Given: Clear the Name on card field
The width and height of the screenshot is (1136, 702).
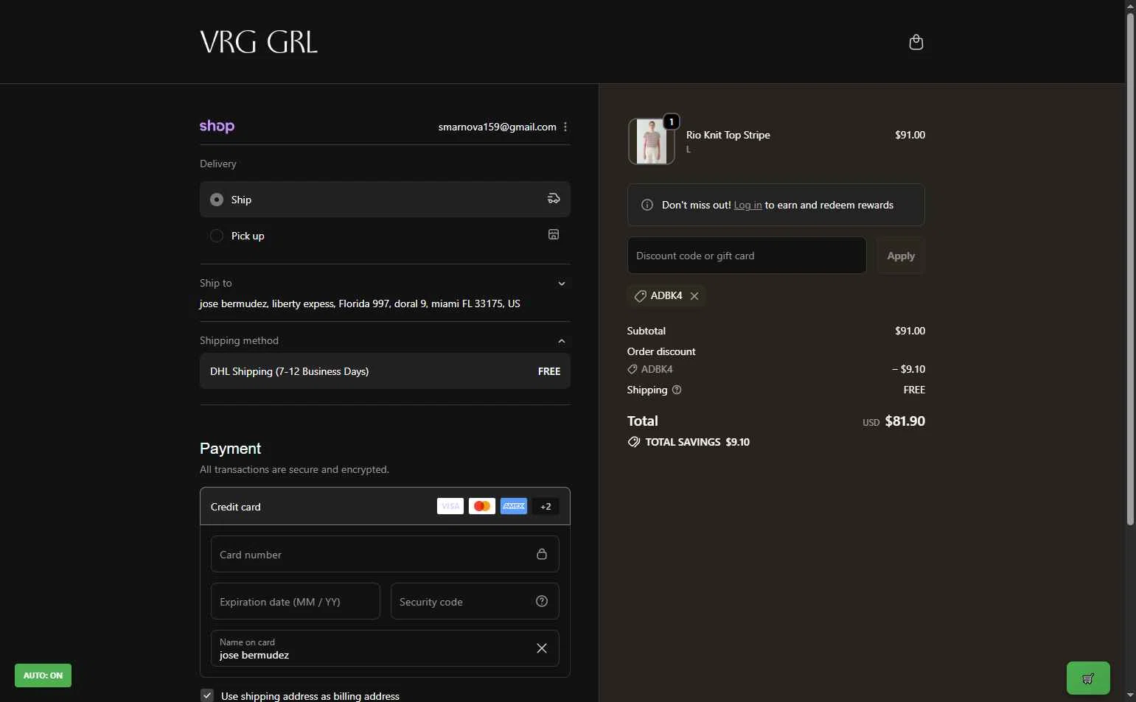Looking at the screenshot, I should pos(542,648).
